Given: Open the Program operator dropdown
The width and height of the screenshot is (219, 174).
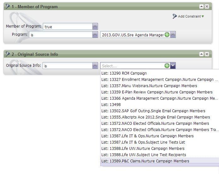Looking at the screenshot, I should 95,35.
